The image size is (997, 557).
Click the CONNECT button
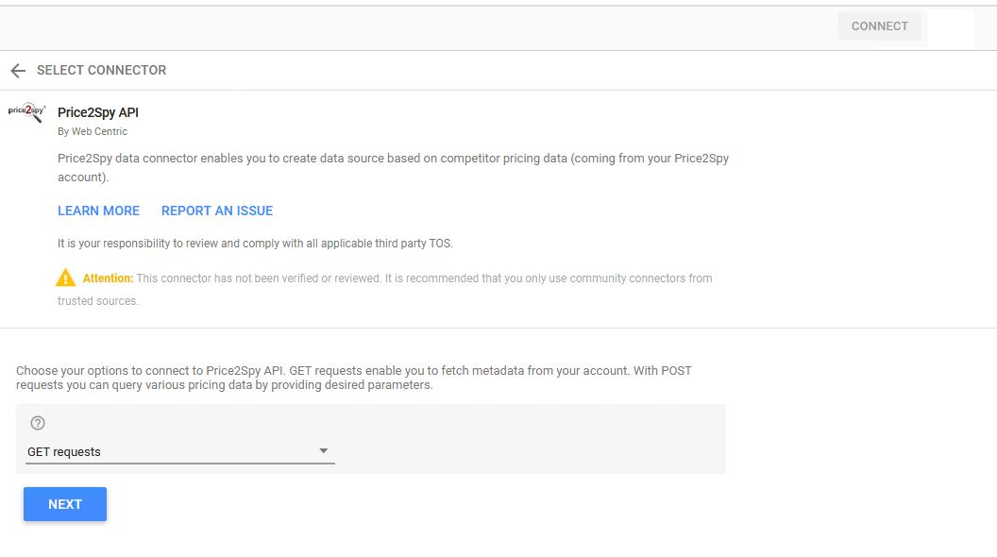click(x=879, y=26)
